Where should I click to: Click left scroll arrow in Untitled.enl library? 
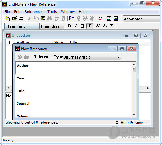tap(8, 88)
